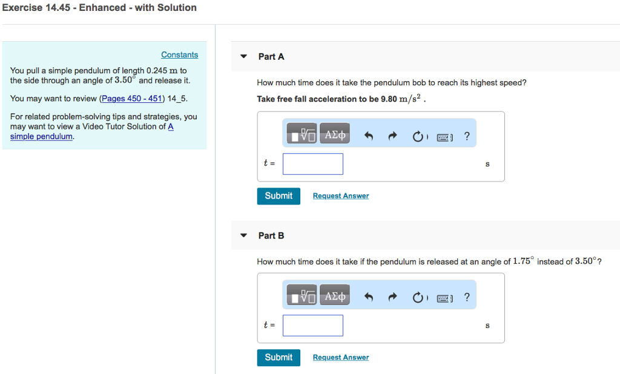620x374 pixels.
Task: Collapse the Part A section
Action: (x=243, y=56)
